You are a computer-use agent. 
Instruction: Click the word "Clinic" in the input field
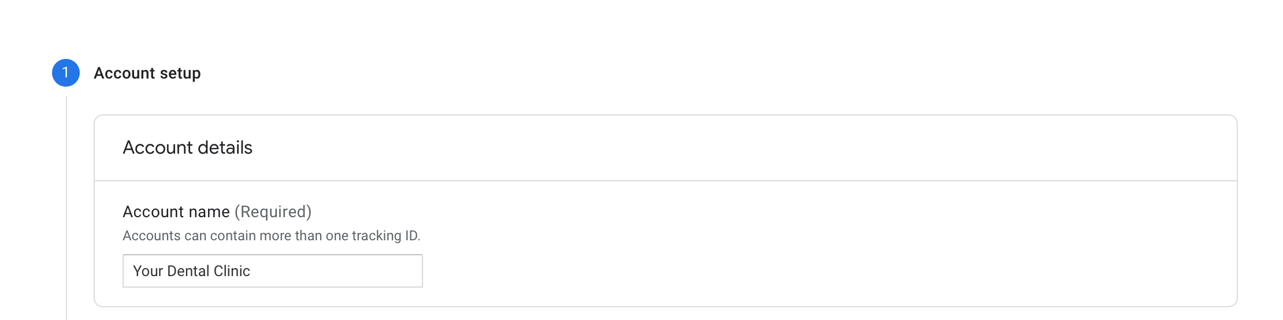click(x=232, y=271)
